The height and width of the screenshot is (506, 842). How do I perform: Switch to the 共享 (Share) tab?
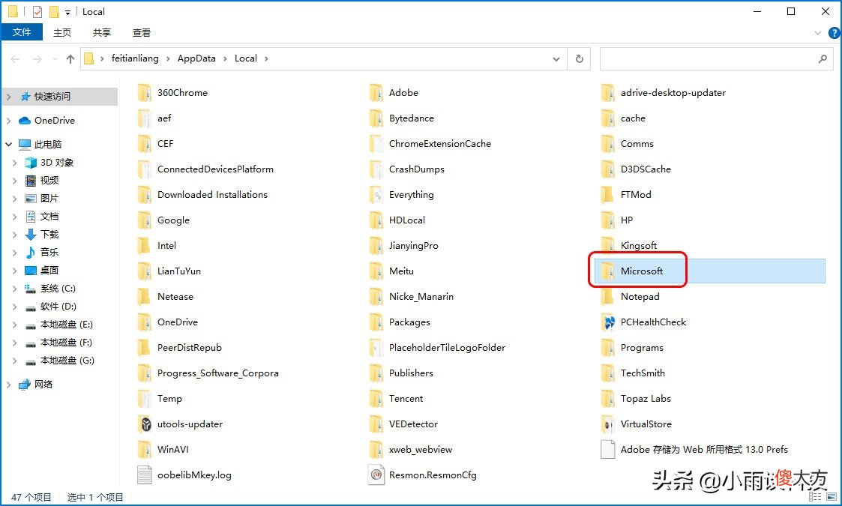101,32
